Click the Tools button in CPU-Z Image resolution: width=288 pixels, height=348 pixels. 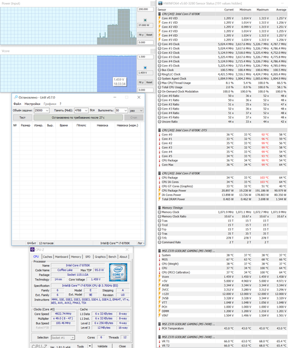pos(80,346)
